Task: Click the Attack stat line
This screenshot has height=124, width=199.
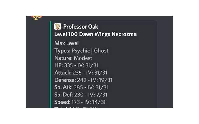Action: (x=81, y=73)
